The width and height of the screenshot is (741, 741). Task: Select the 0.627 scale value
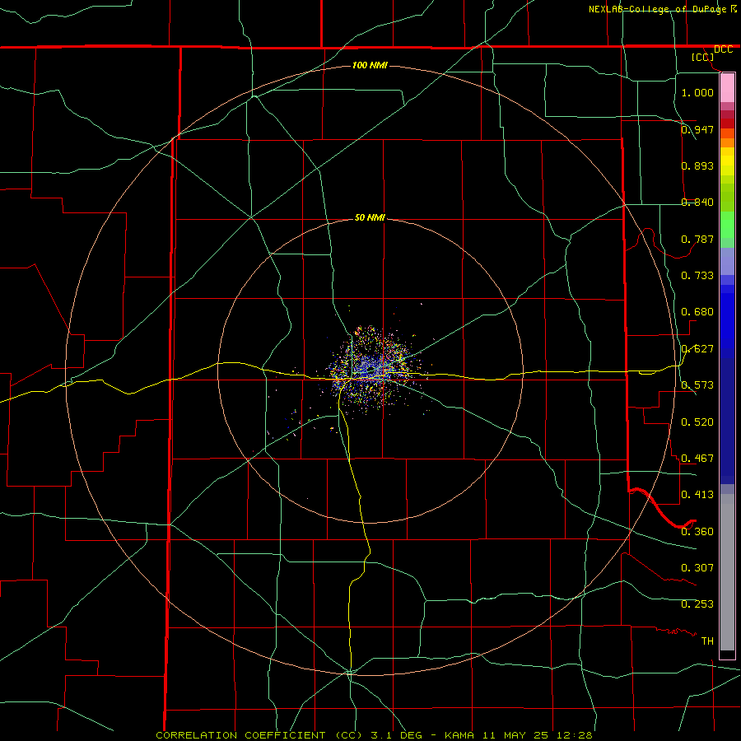(x=697, y=349)
